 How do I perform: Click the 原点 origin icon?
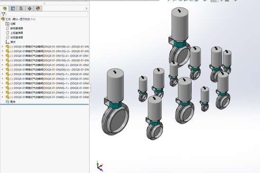[8, 42]
